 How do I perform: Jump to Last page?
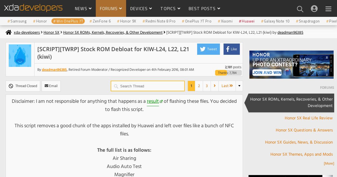click(227, 86)
